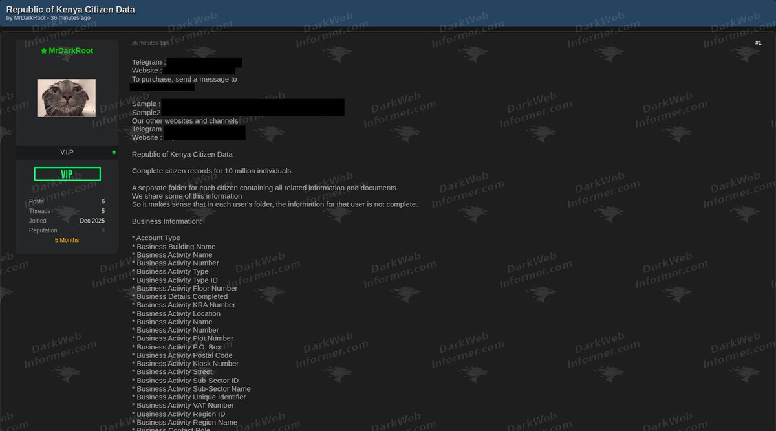Select '* Business Activity Sub-Sector Name' entry
The image size is (776, 431).
tap(191, 389)
